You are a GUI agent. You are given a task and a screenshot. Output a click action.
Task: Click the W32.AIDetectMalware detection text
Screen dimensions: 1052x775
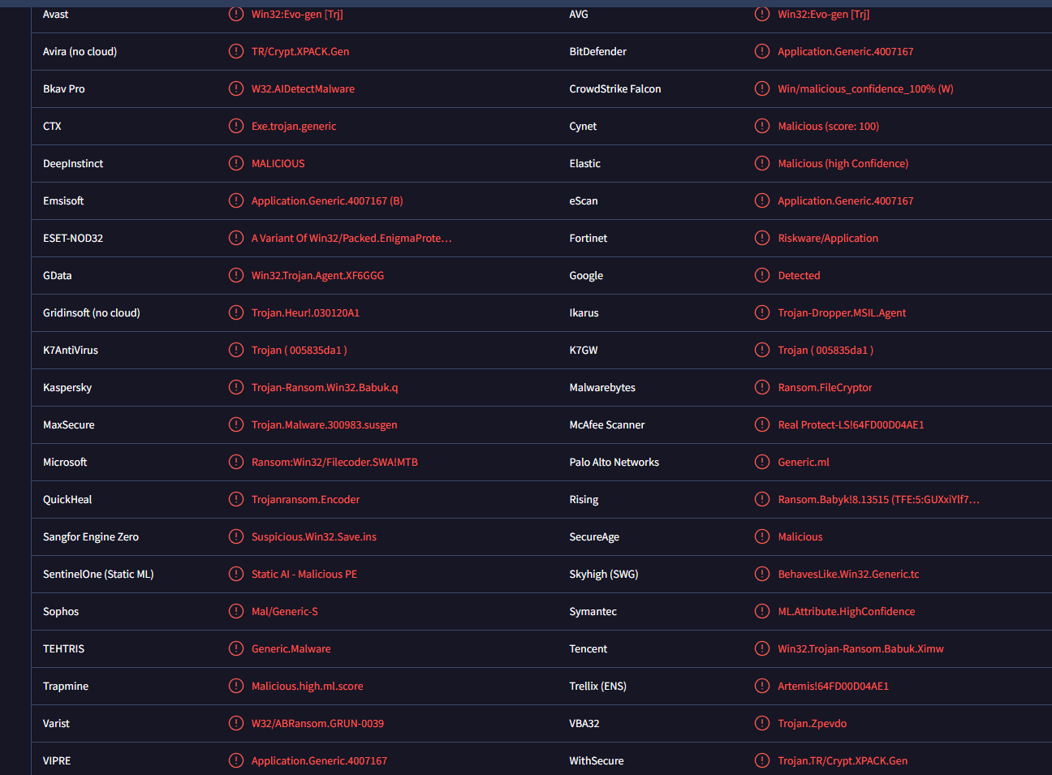click(x=303, y=88)
